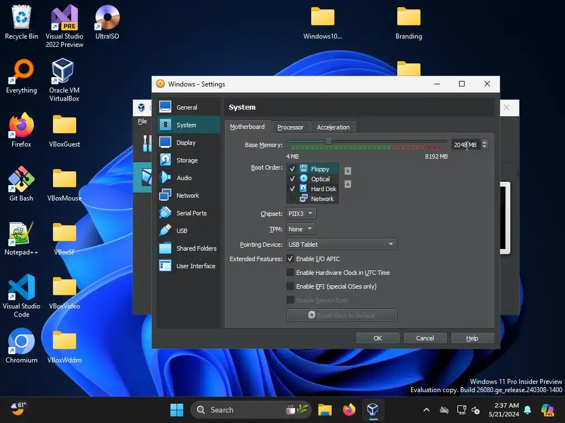Open Notepad++ desktop shortcut

(x=22, y=238)
